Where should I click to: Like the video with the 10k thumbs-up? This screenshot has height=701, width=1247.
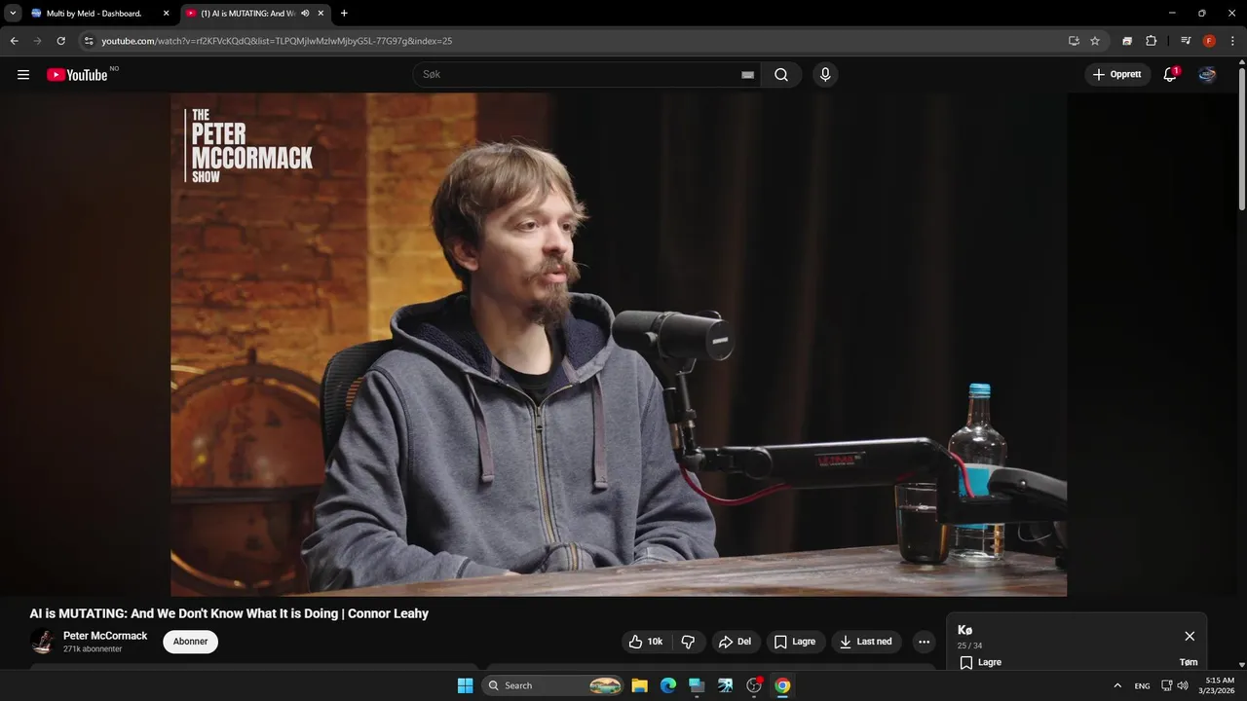pos(647,642)
